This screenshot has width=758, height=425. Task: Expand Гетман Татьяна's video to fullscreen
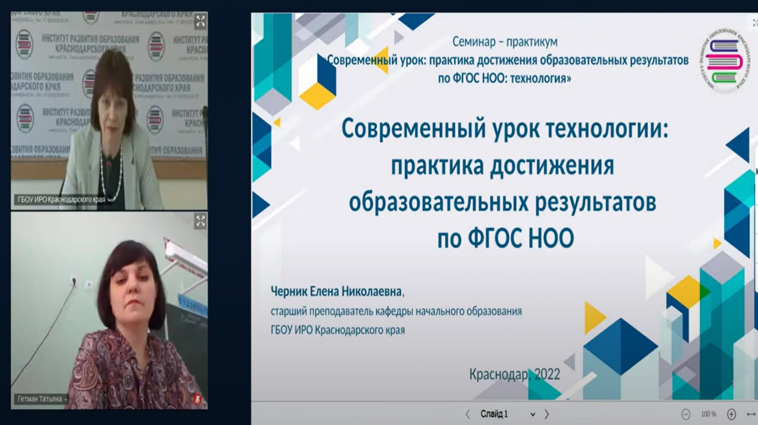click(200, 221)
